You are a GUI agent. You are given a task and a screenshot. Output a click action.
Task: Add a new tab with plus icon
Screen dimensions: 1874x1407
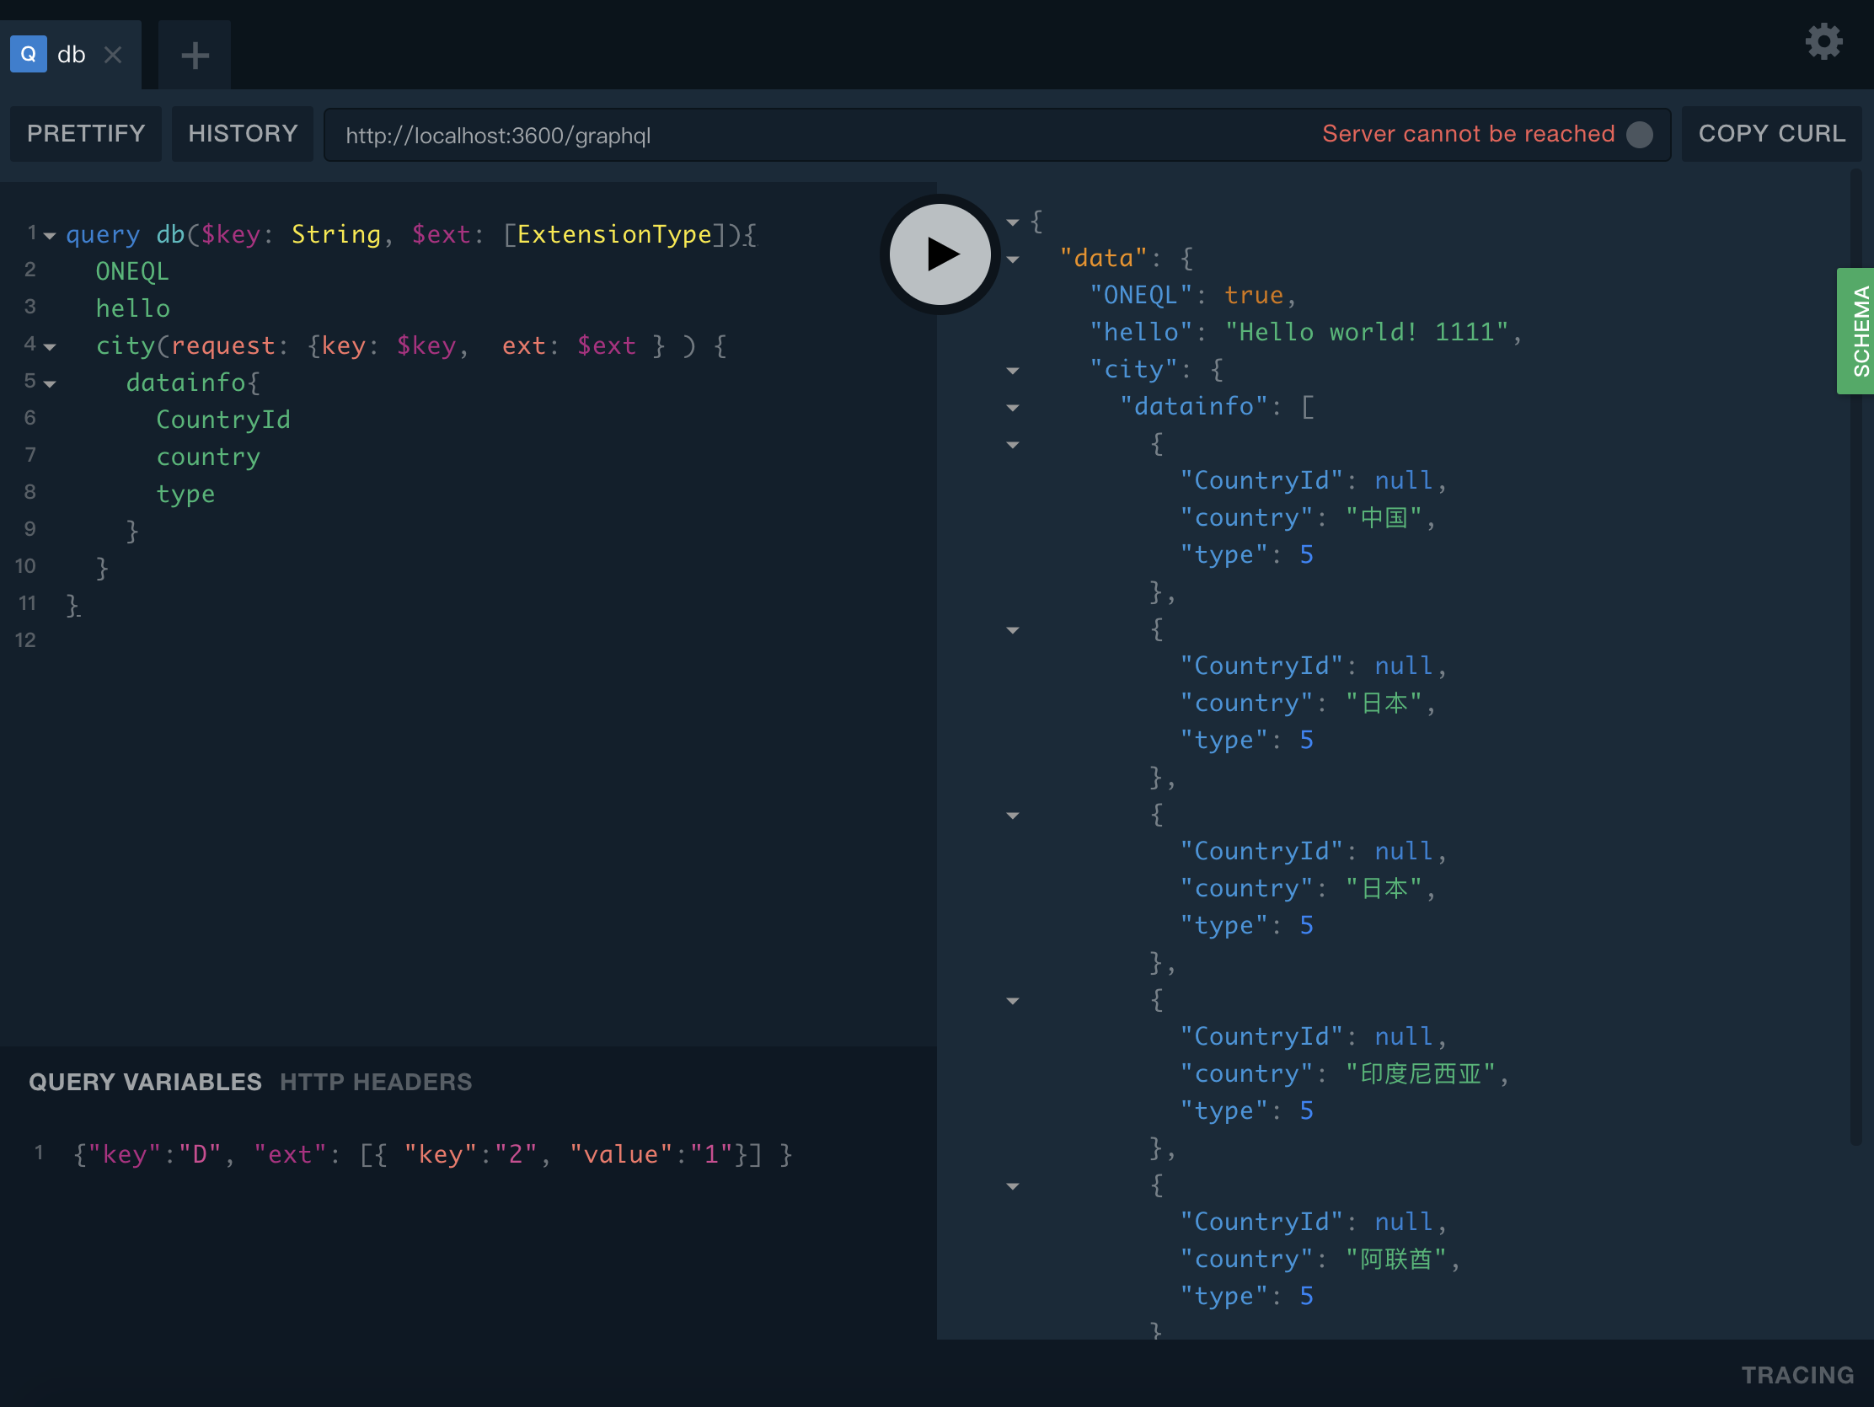(195, 55)
